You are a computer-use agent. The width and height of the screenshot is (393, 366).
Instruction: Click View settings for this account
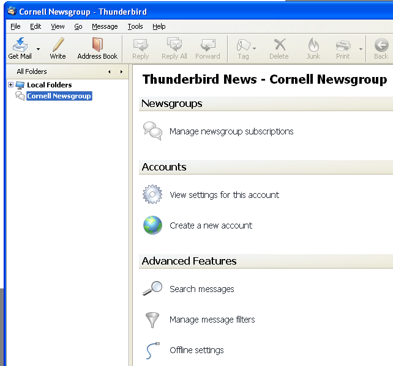pos(224,195)
